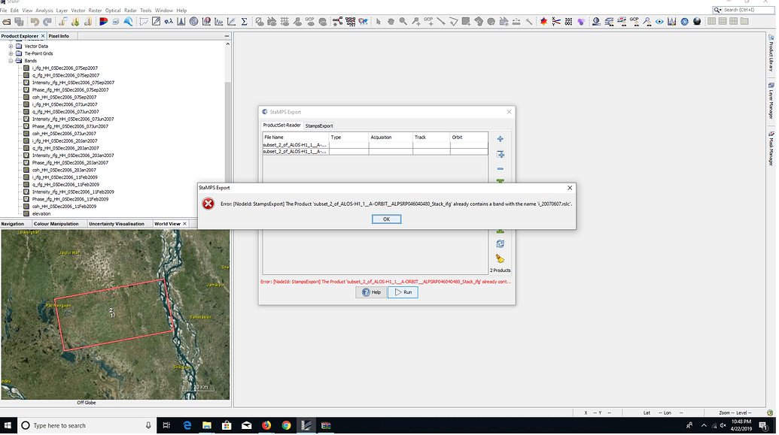Dismiss the error with the OK button
Screen dimensions: 779x435
[x=386, y=219]
